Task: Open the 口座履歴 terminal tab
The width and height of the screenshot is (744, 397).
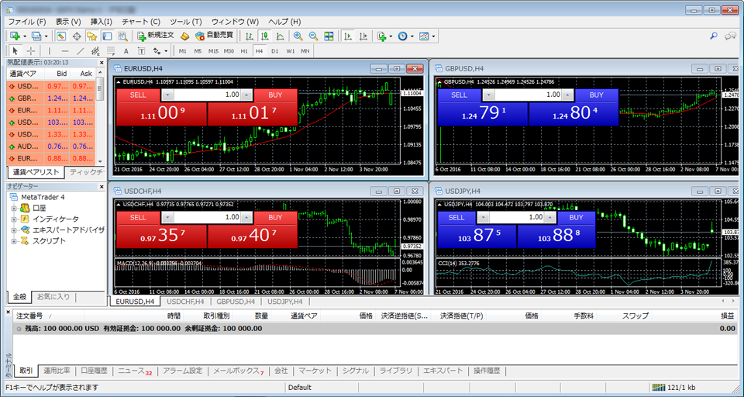Action: click(94, 371)
